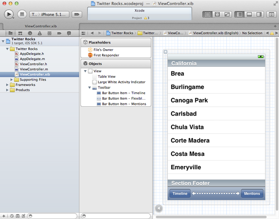This screenshot has height=219, width=279.
Task: Go back in editor history
Action: point(92,33)
